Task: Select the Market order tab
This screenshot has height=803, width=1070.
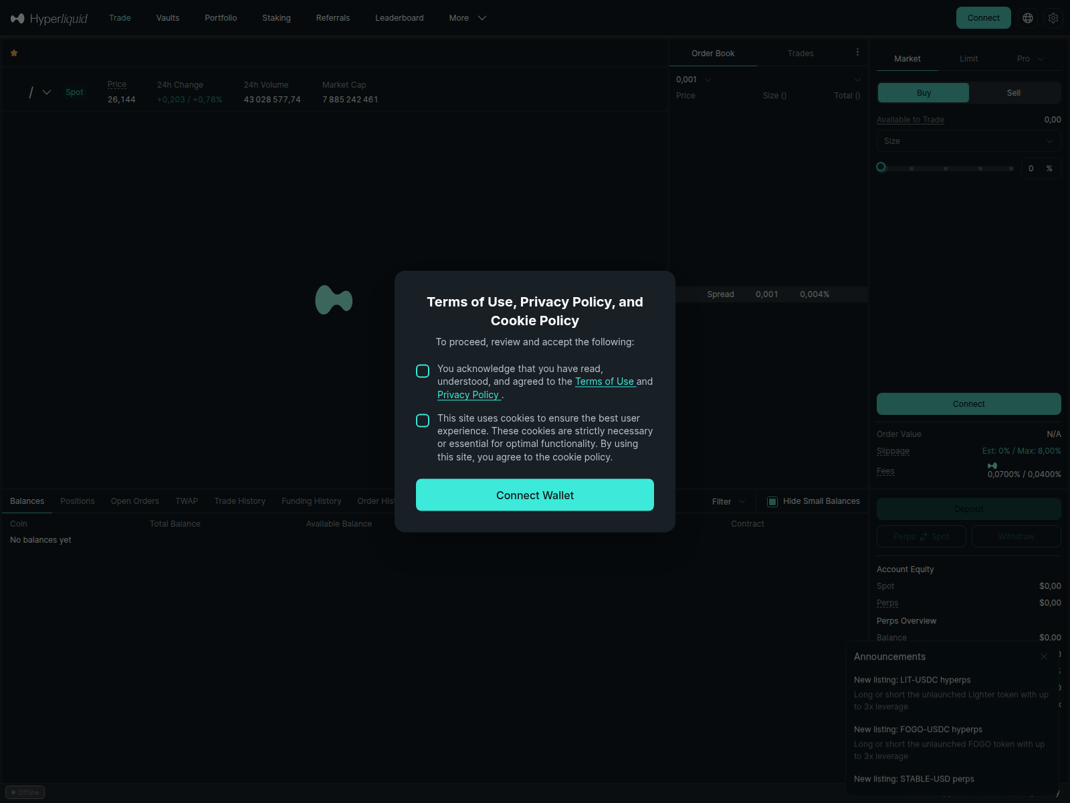Action: click(907, 59)
